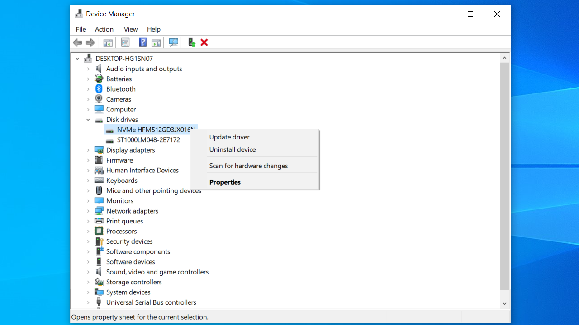Expand the Network adapters node
579x325 pixels.
pyautogui.click(x=88, y=211)
